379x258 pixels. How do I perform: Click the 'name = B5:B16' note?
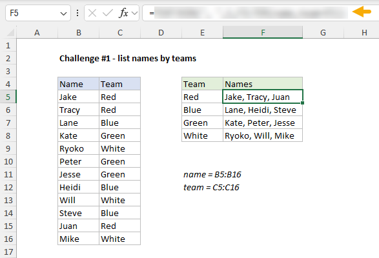click(x=212, y=174)
